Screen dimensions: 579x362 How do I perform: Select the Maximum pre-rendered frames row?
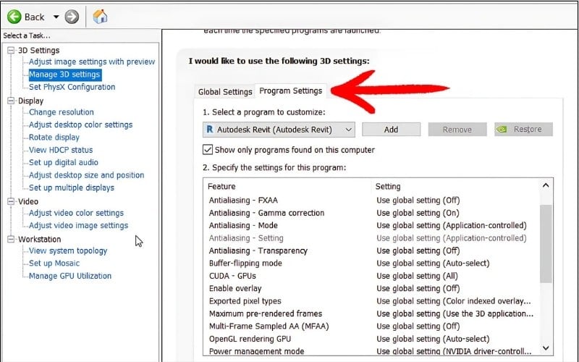tap(371, 313)
